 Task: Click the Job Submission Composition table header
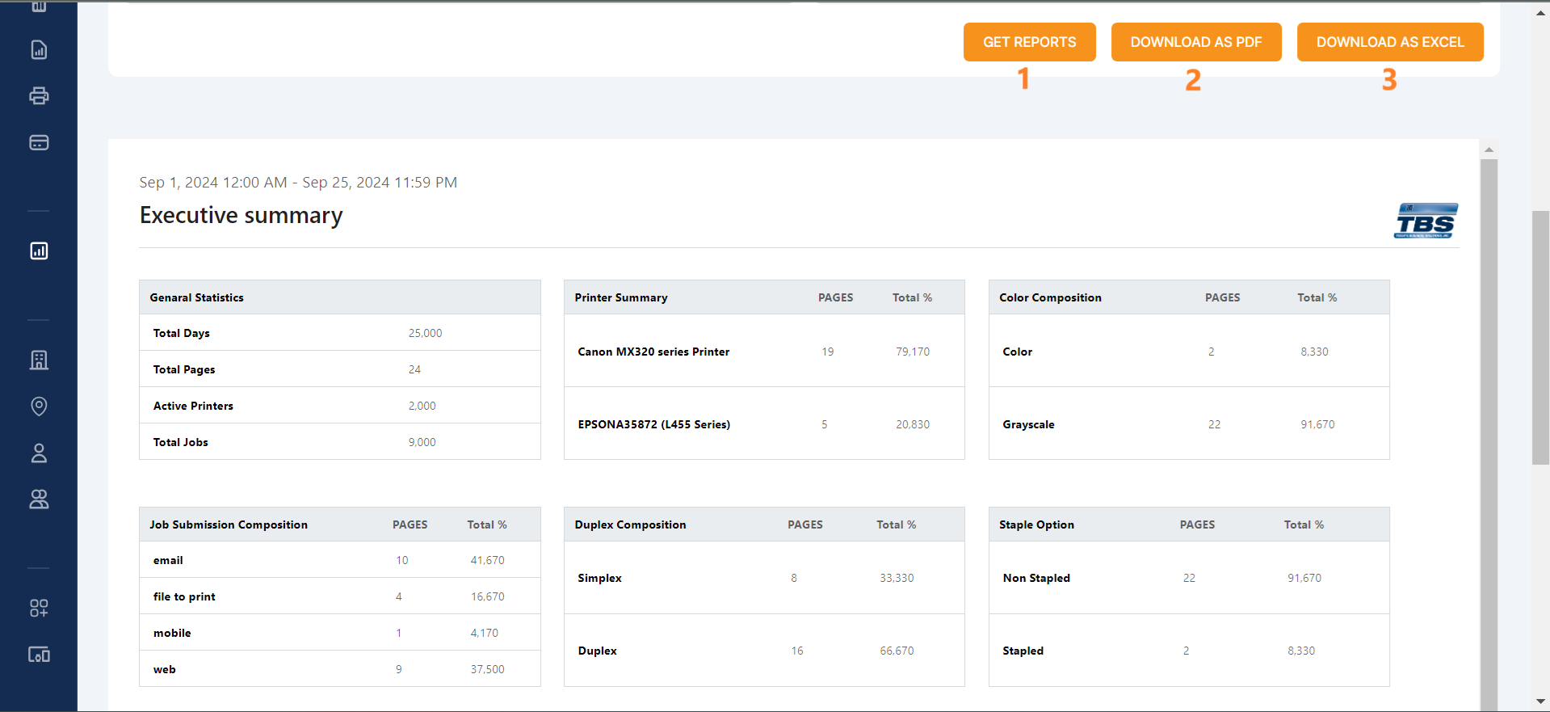(229, 525)
